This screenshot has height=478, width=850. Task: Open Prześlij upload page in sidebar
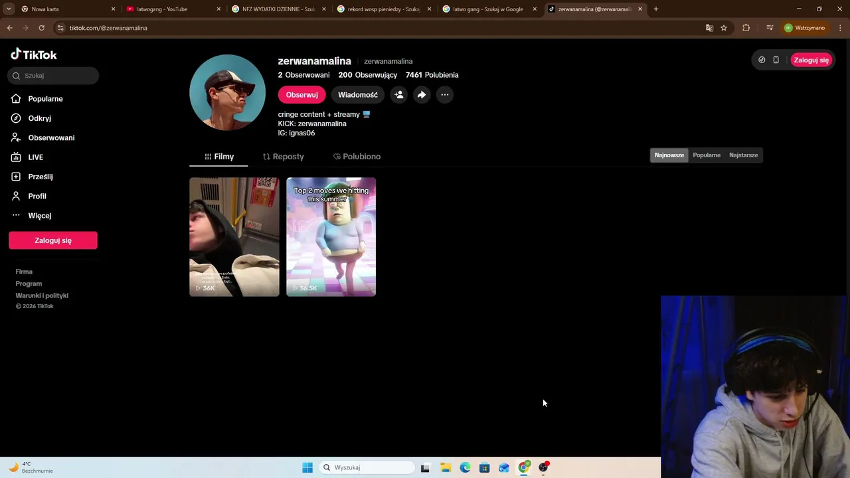pos(32,177)
